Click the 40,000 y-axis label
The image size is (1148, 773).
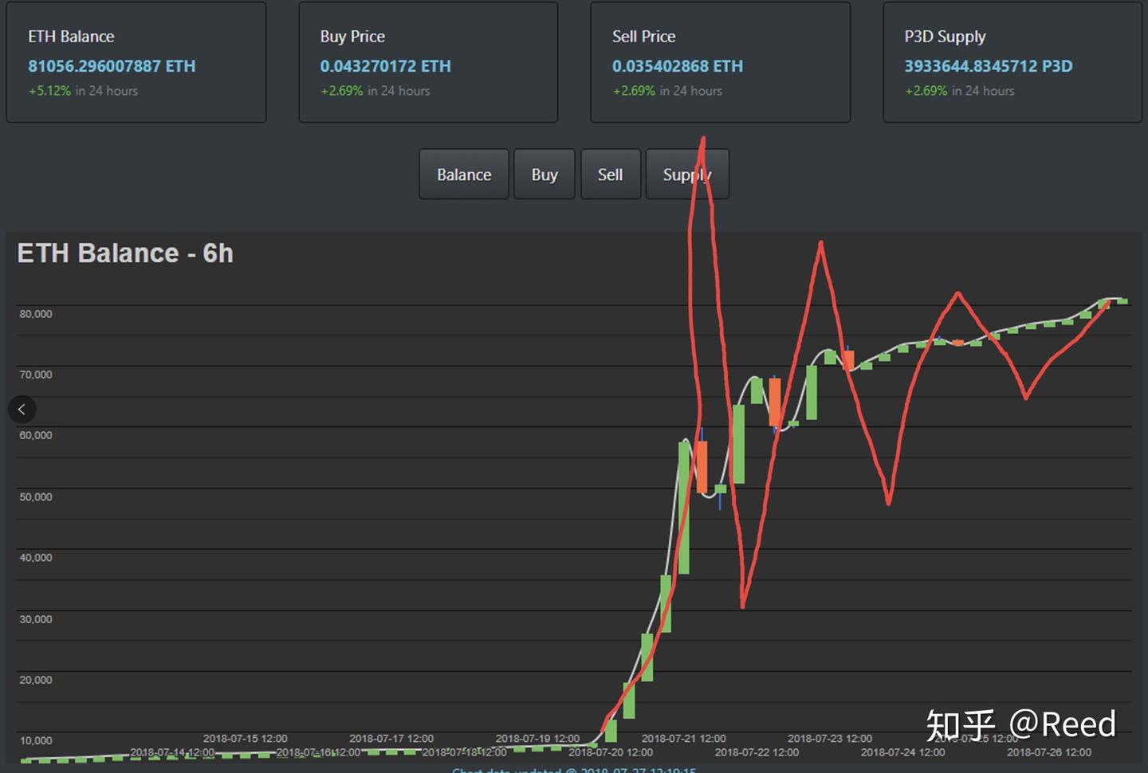click(x=36, y=557)
